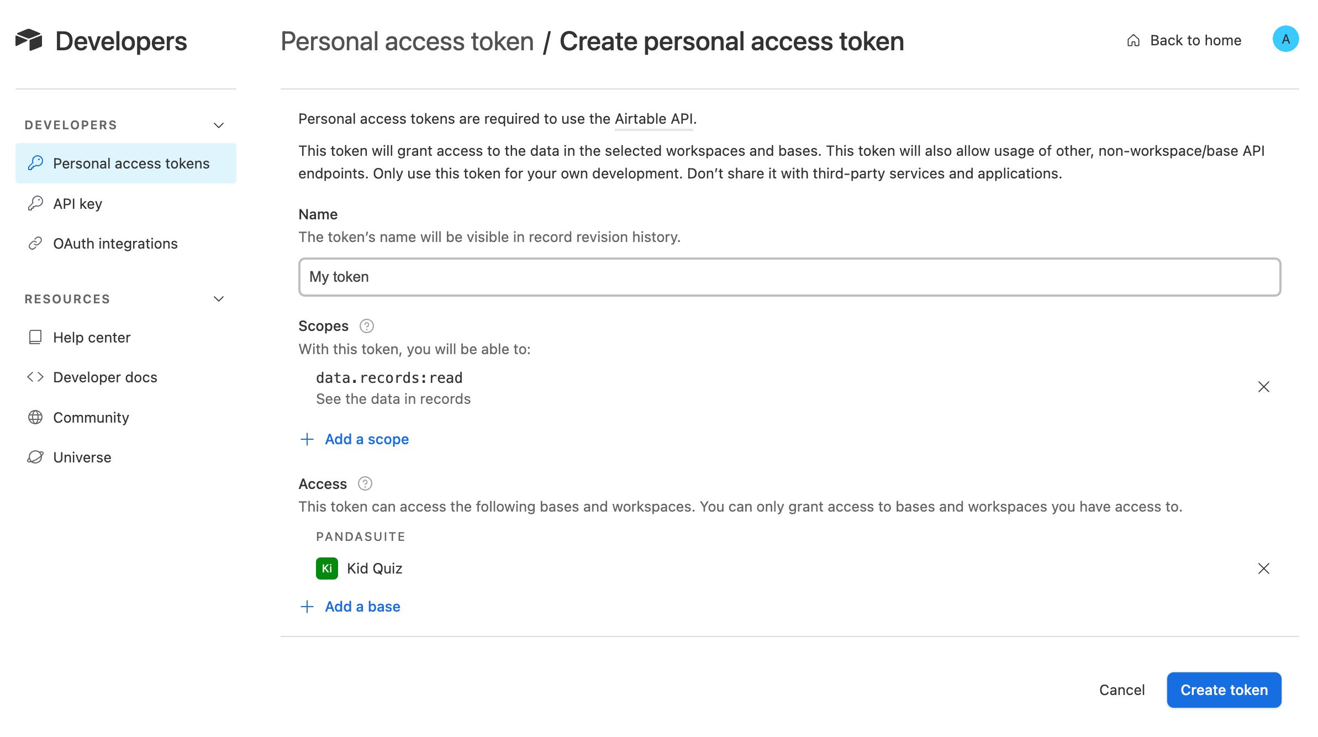Collapse the RESOURCES sidebar section
This screenshot has width=1318, height=737.
219,299
